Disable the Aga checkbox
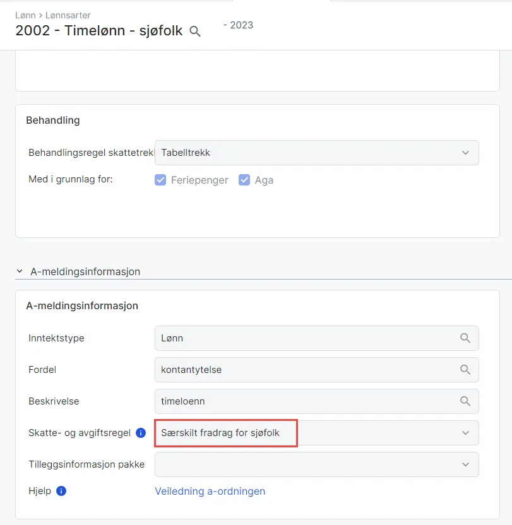Screen dimensions: 512x525 click(x=245, y=180)
